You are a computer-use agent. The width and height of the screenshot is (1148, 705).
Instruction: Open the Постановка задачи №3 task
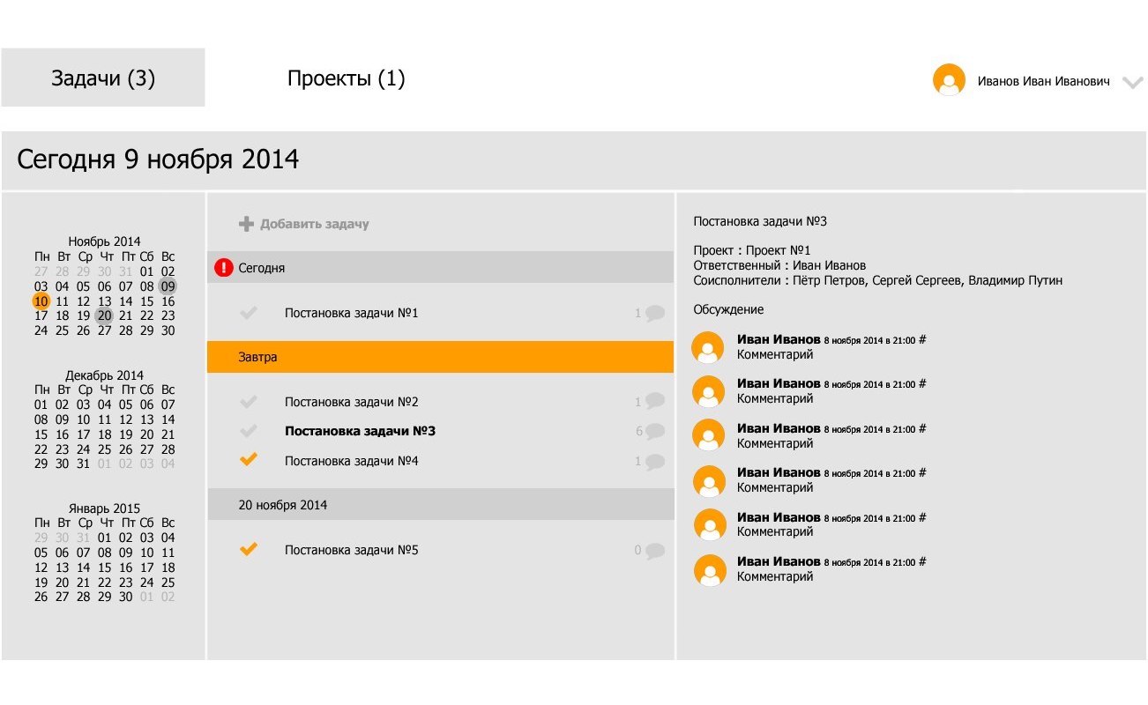point(360,432)
